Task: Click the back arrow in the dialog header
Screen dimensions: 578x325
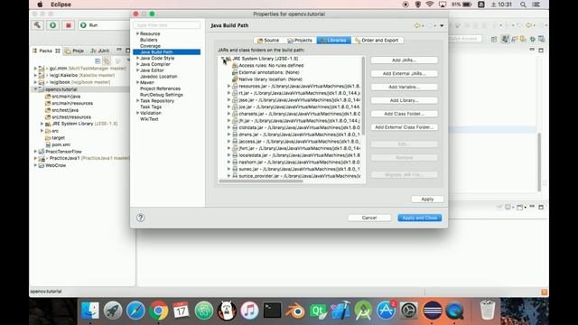Action: pyautogui.click(x=417, y=25)
